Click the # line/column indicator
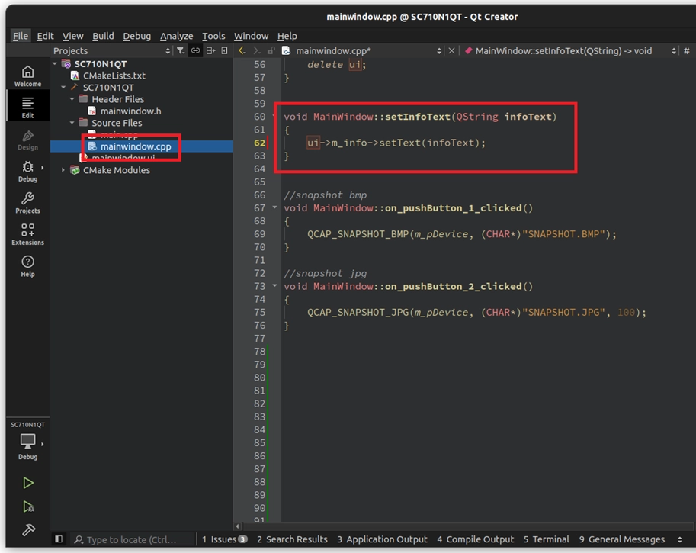Image resolution: width=696 pixels, height=553 pixels. click(x=686, y=50)
